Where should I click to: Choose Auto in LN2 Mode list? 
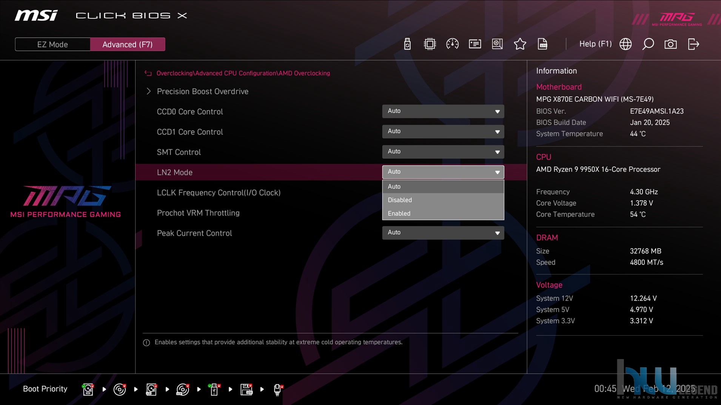coord(443,186)
